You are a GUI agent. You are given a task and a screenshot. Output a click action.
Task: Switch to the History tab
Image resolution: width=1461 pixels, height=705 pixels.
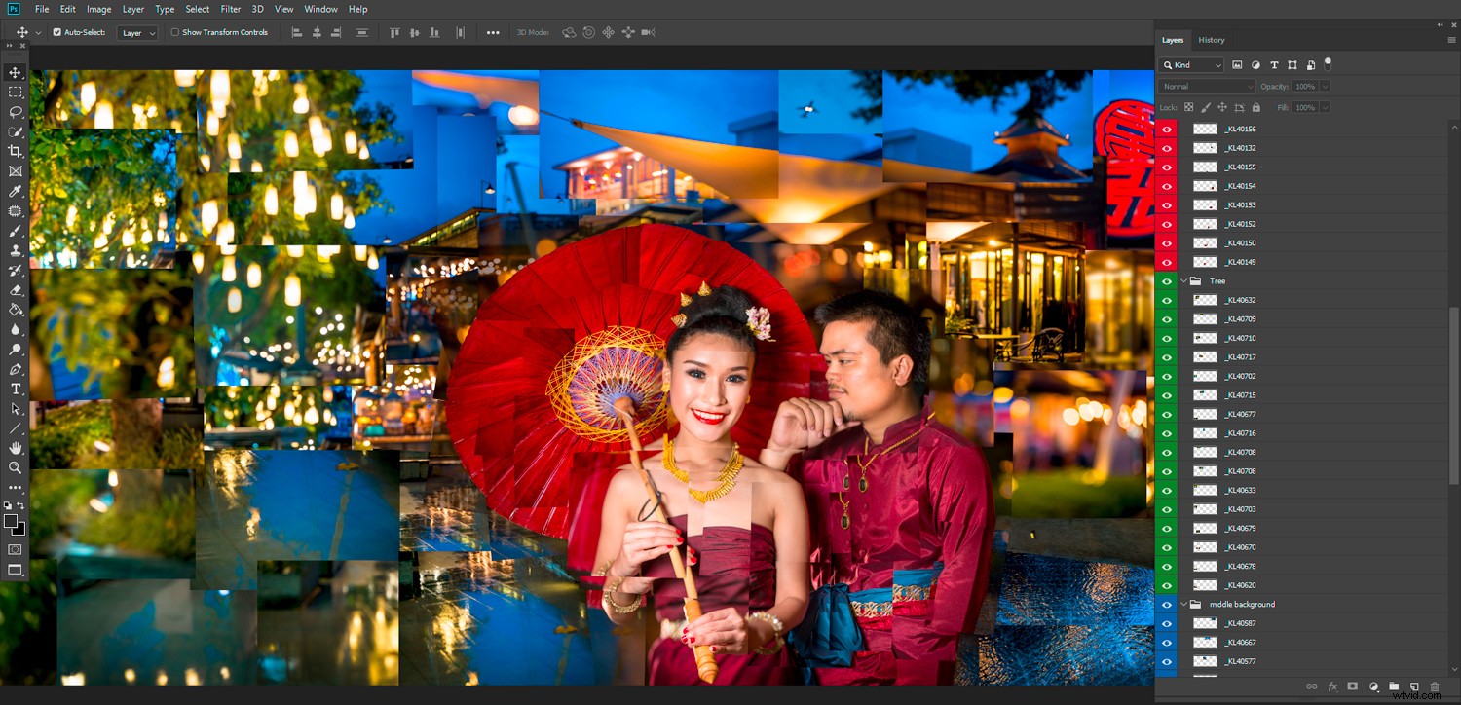click(x=1212, y=40)
